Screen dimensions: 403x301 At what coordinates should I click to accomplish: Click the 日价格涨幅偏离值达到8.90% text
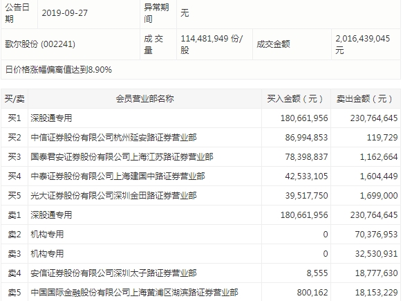59,69
